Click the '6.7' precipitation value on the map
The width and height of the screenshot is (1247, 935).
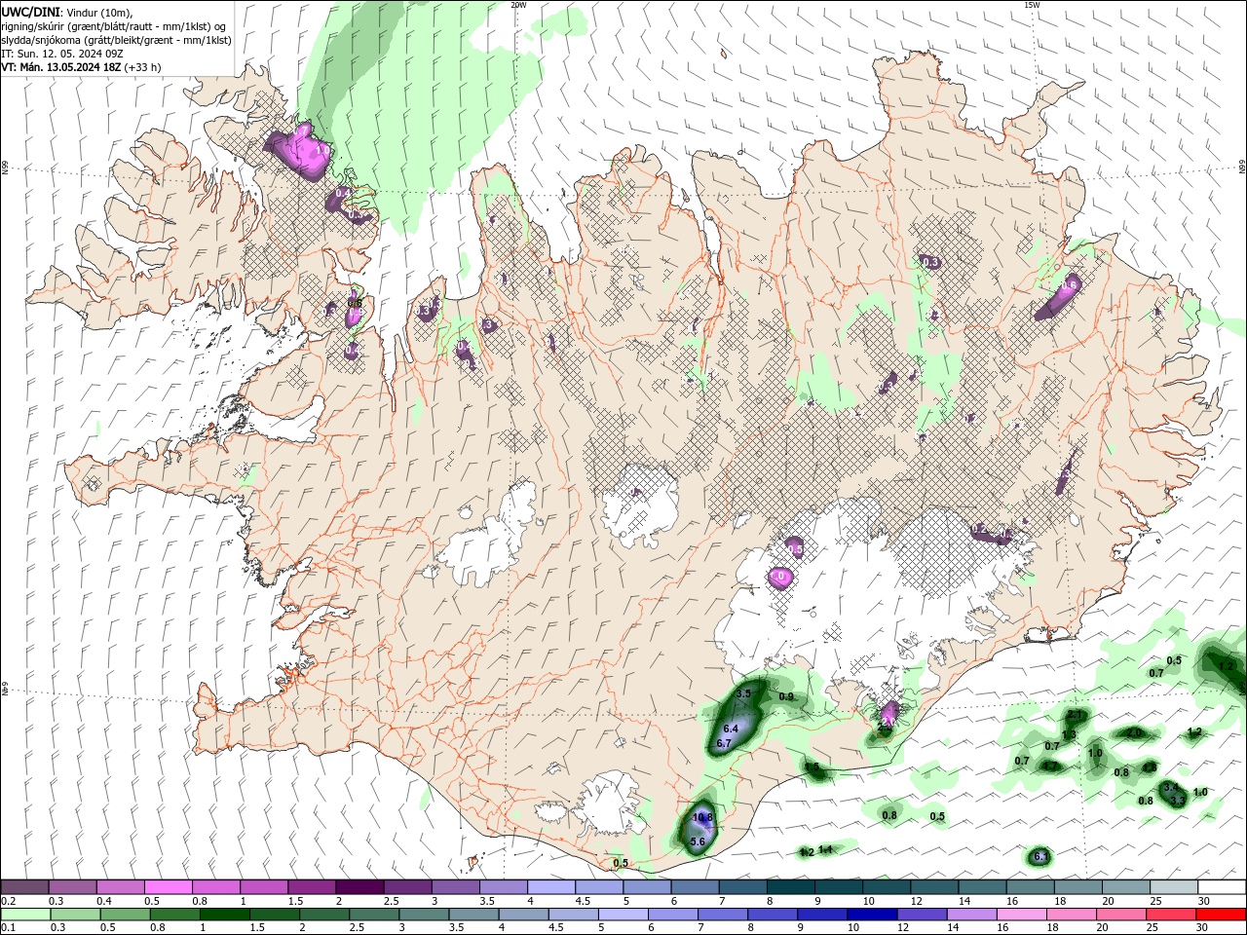(x=724, y=743)
